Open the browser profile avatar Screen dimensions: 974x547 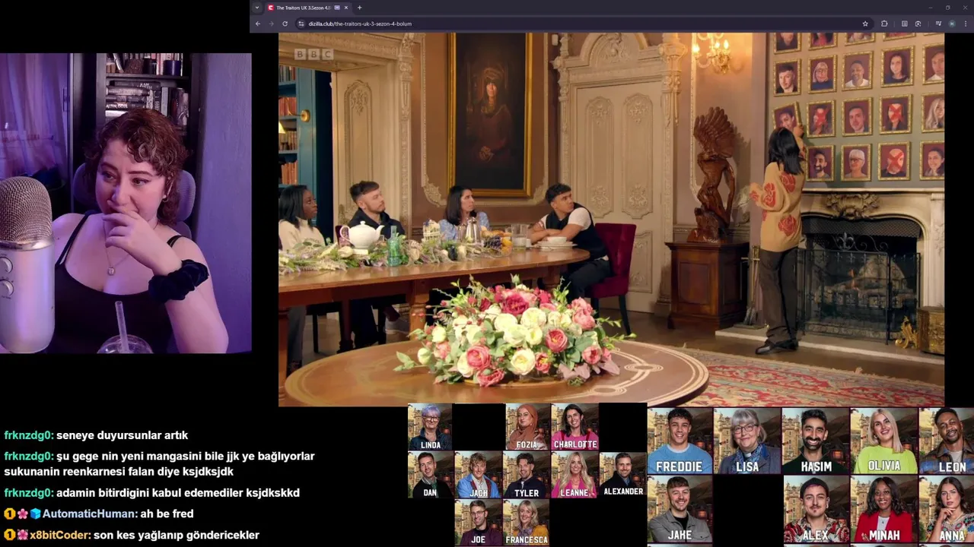pos(951,24)
